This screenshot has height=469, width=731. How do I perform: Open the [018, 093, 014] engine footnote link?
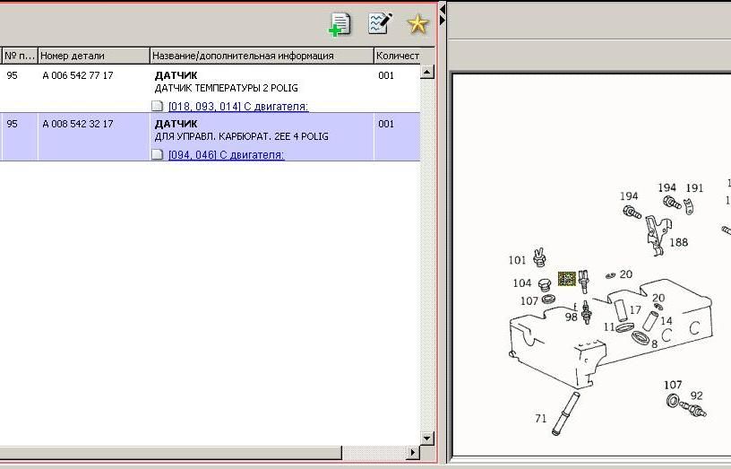coord(237,107)
